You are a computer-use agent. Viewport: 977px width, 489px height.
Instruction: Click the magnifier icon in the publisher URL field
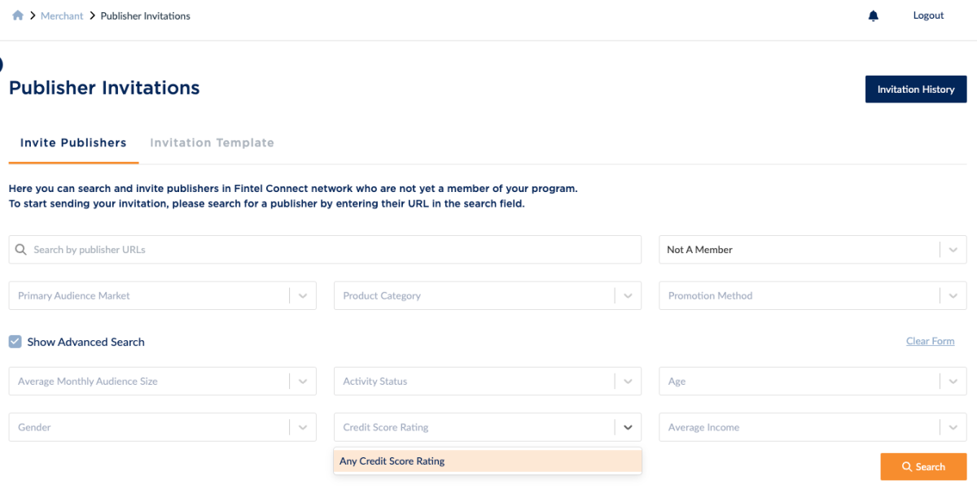click(21, 249)
